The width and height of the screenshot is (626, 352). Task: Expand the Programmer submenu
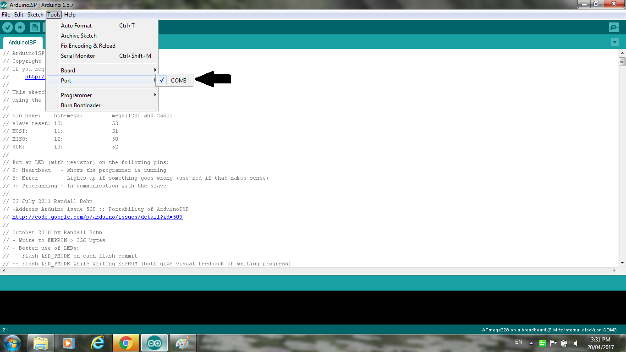(102, 95)
